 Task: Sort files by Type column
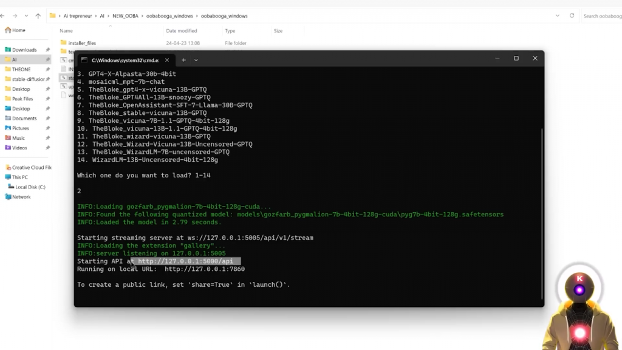tap(230, 30)
